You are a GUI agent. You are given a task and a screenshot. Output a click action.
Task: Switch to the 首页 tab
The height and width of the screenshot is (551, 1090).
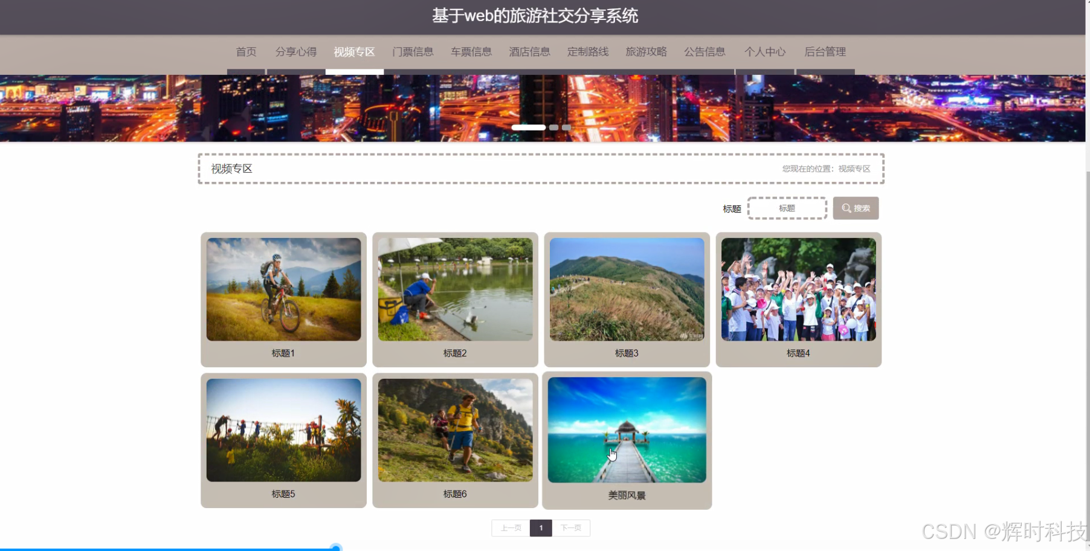click(245, 52)
